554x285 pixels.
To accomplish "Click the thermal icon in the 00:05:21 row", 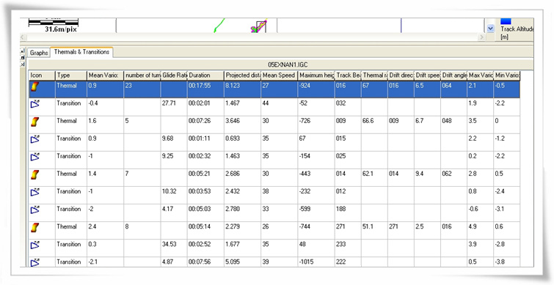I will pyautogui.click(x=34, y=174).
